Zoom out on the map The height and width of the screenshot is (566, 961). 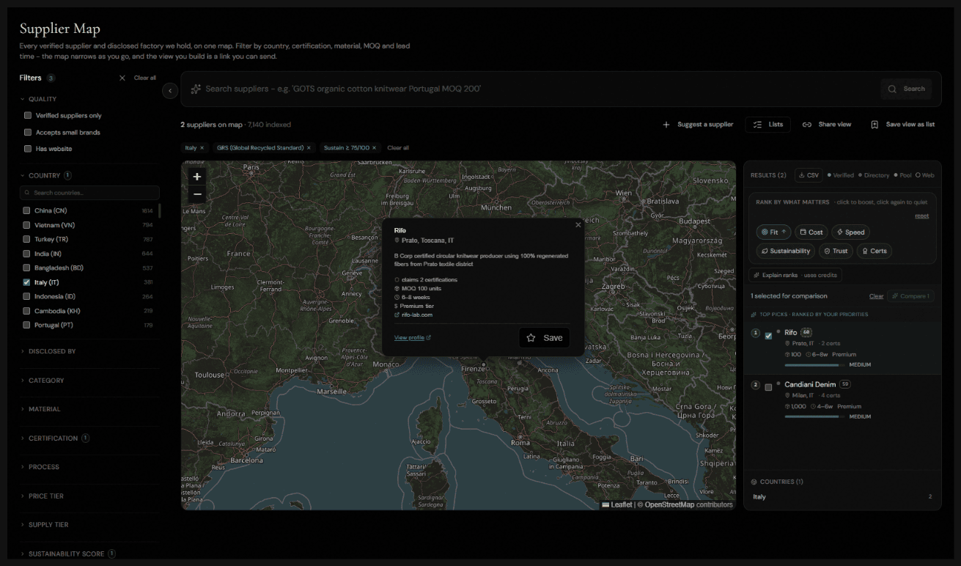tap(197, 194)
